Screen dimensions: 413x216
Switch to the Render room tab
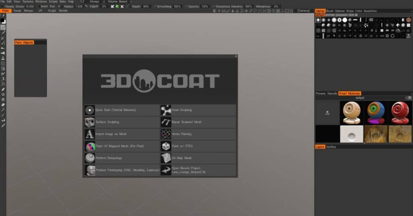tap(63, 11)
